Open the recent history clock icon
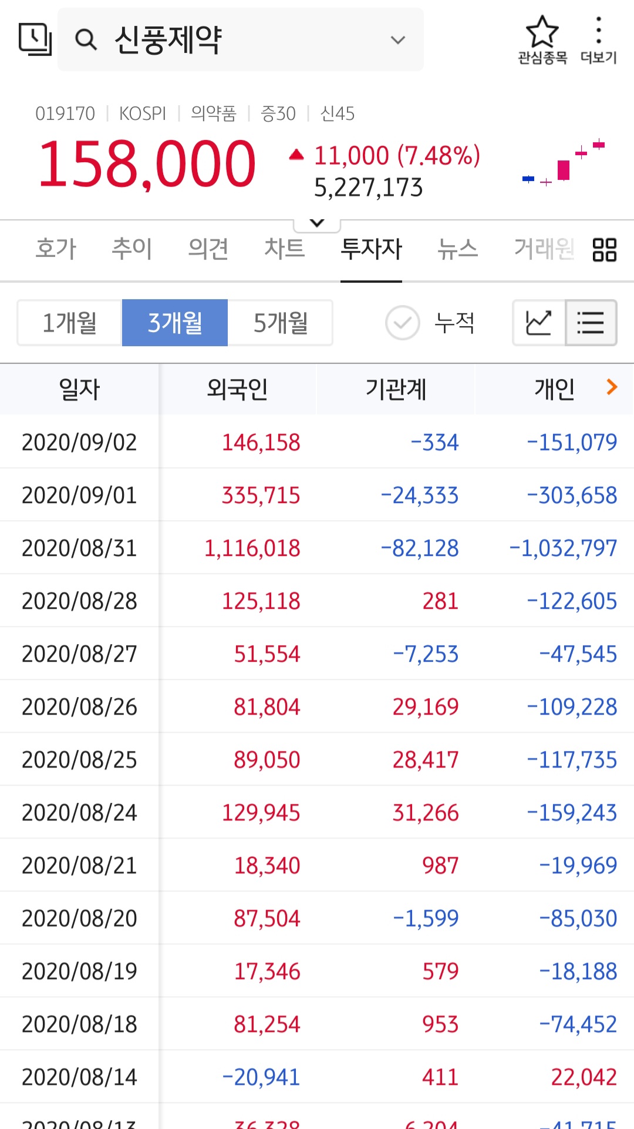Viewport: 634px width, 1129px height. [x=35, y=39]
